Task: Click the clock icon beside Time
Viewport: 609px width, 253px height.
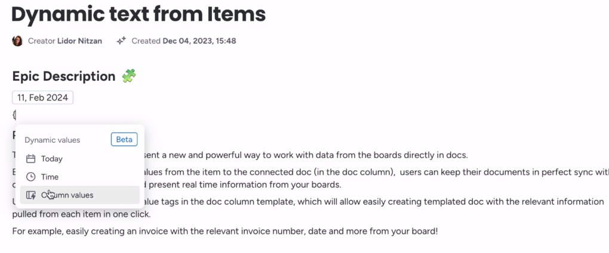Action: (30, 177)
